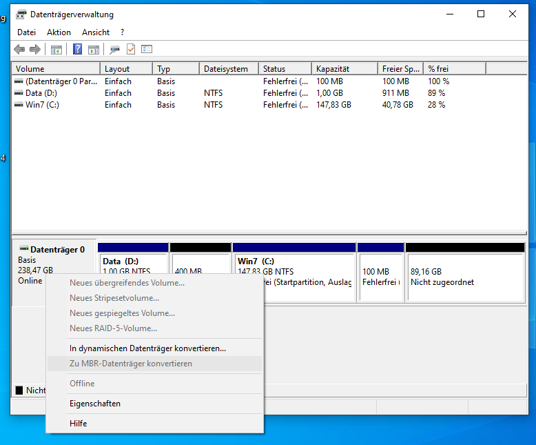Toggle the console tree pane icon
Viewport: 536px width, 445px height.
[x=56, y=50]
